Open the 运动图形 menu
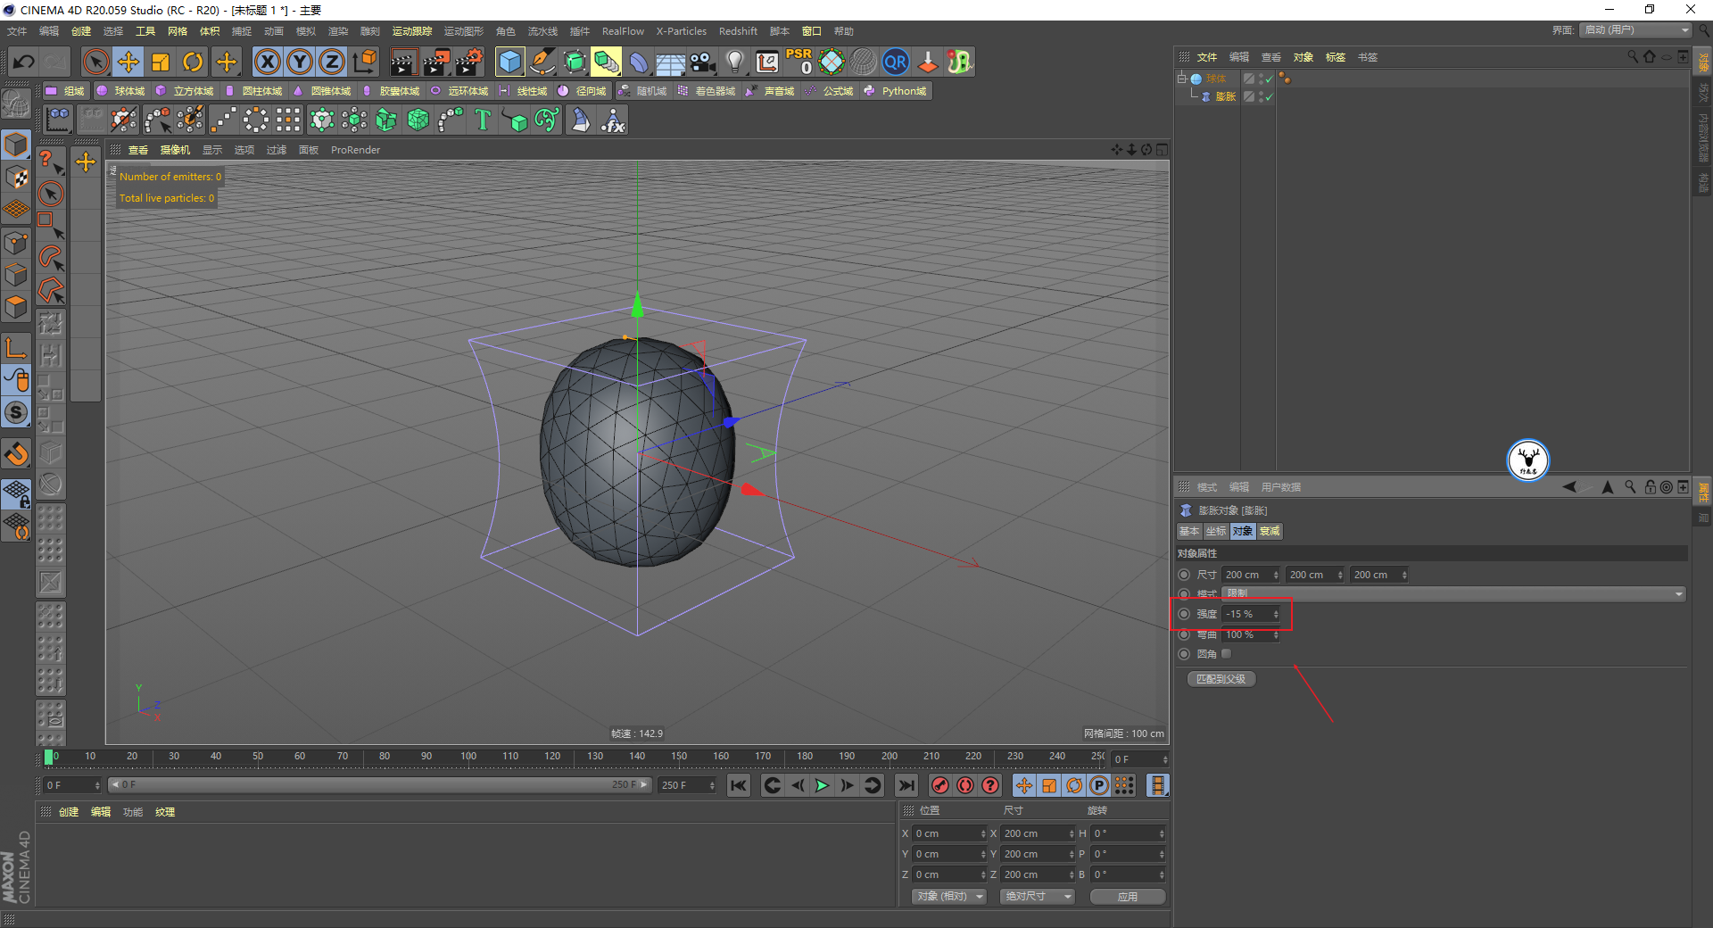The image size is (1713, 928). (x=463, y=31)
